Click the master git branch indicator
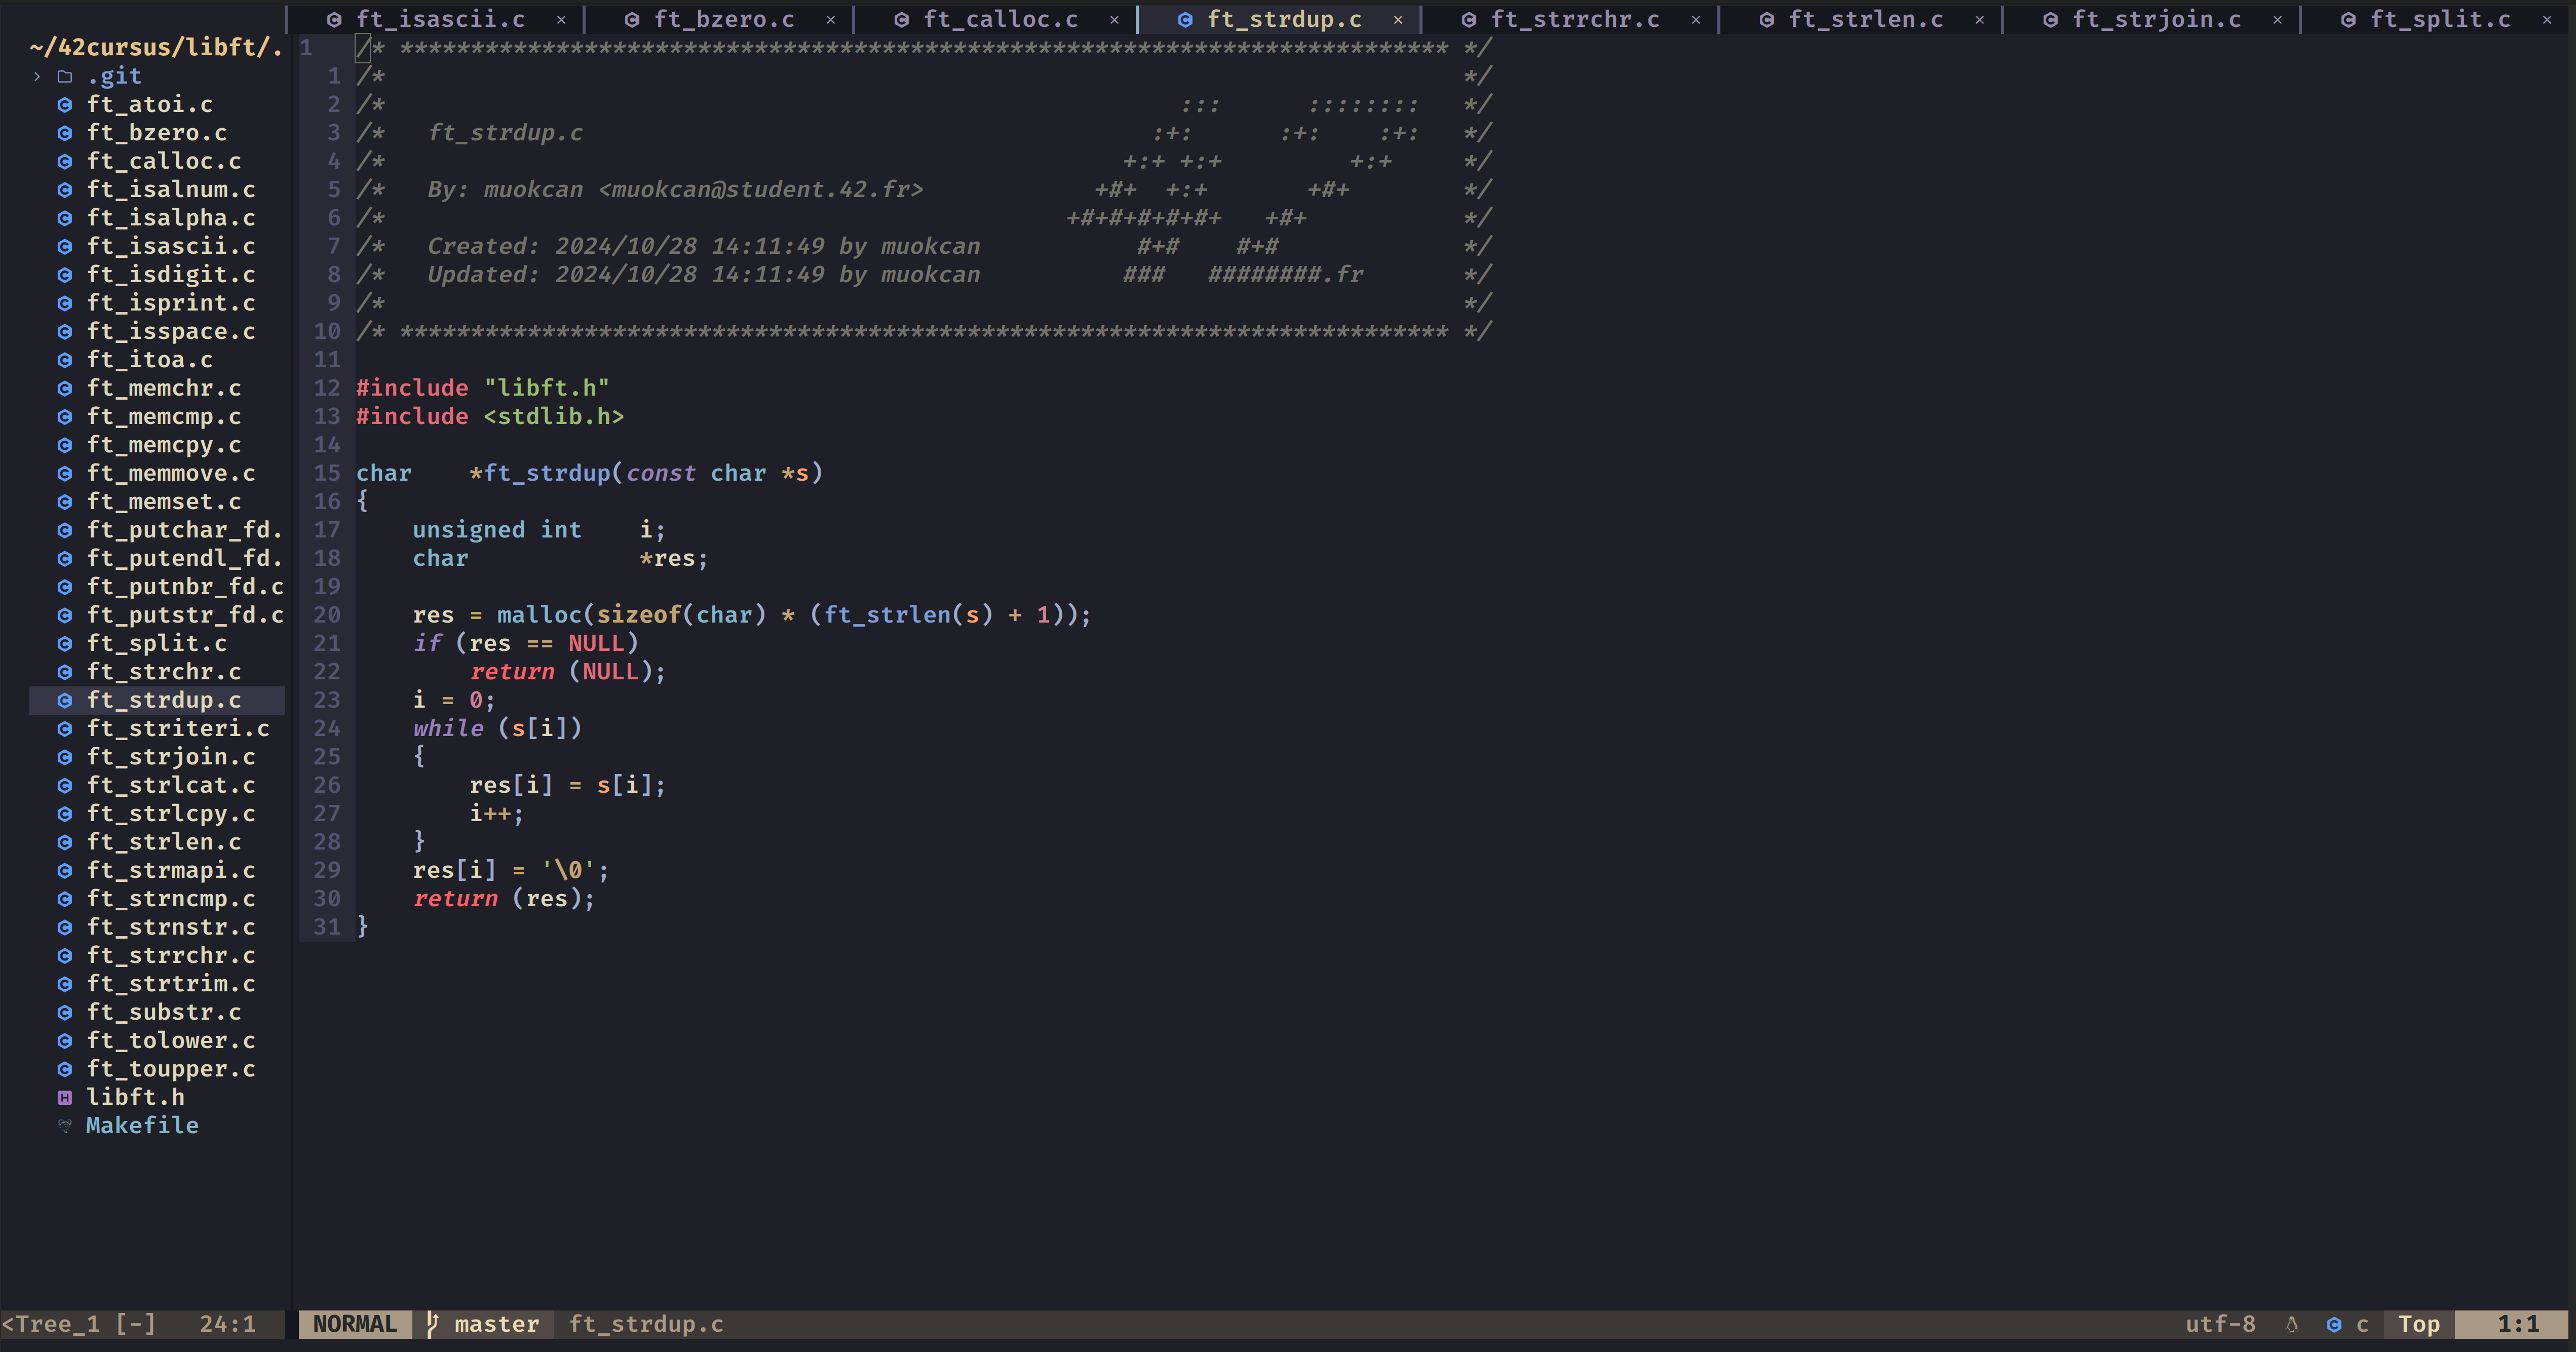Image resolution: width=2576 pixels, height=1352 pixels. 484,1324
